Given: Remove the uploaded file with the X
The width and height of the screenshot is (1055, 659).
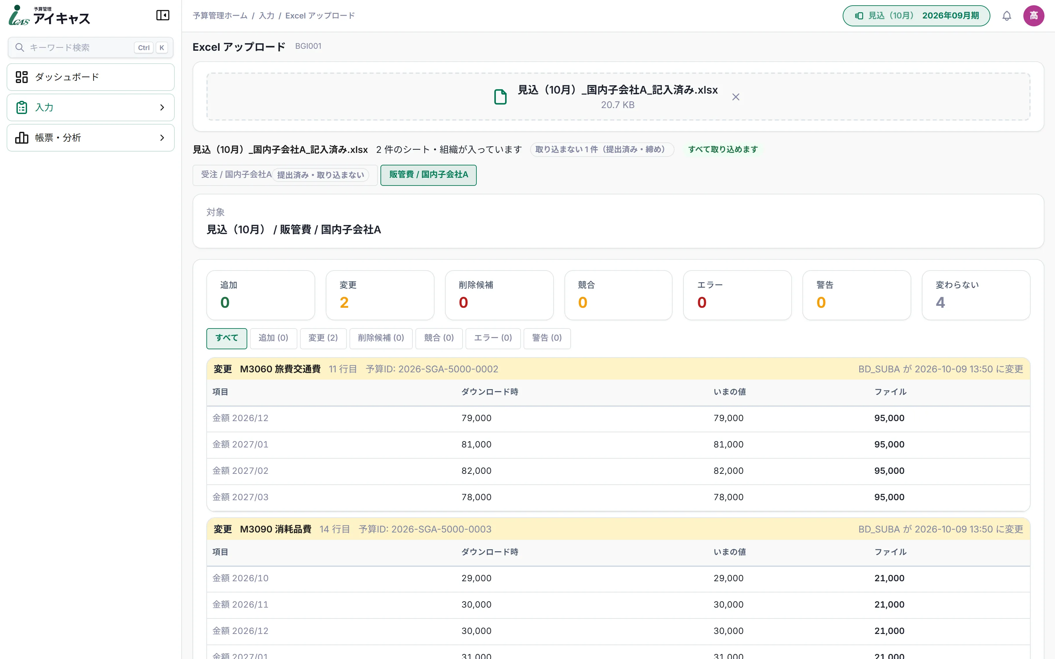Looking at the screenshot, I should coord(736,97).
